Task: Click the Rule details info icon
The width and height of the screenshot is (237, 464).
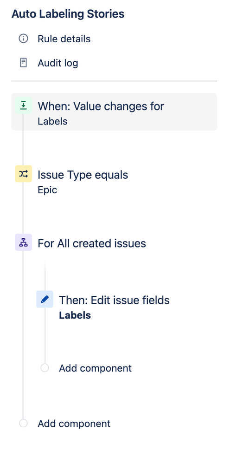Action: coord(23,39)
